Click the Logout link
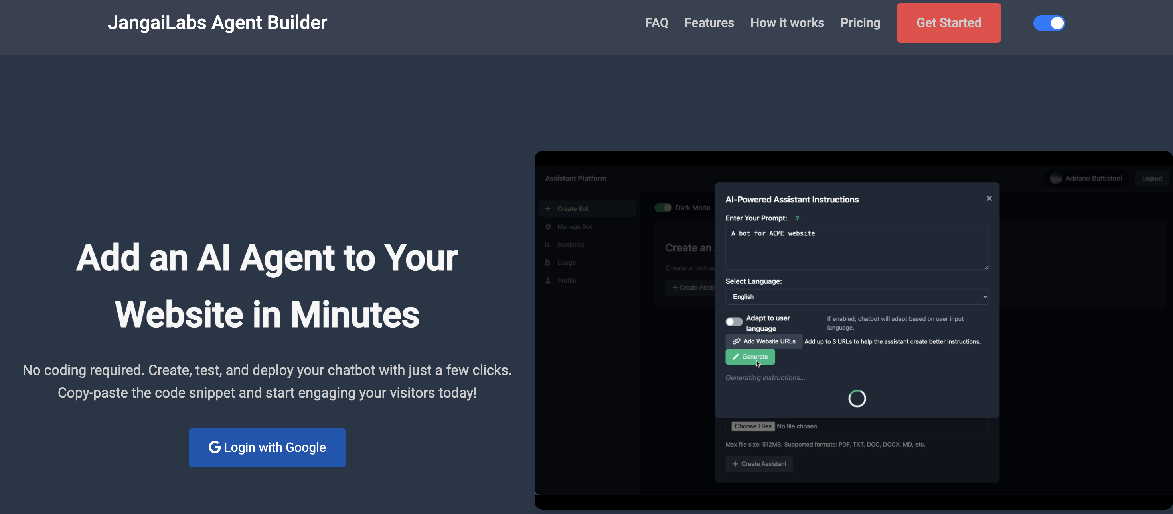 [x=1151, y=179]
